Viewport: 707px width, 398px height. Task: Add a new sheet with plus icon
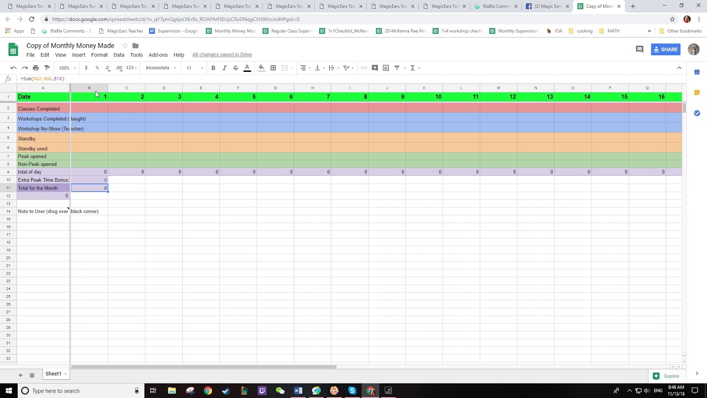(20, 375)
